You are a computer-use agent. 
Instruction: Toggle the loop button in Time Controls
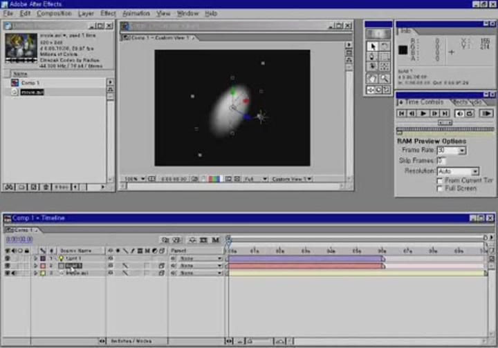tap(470, 113)
